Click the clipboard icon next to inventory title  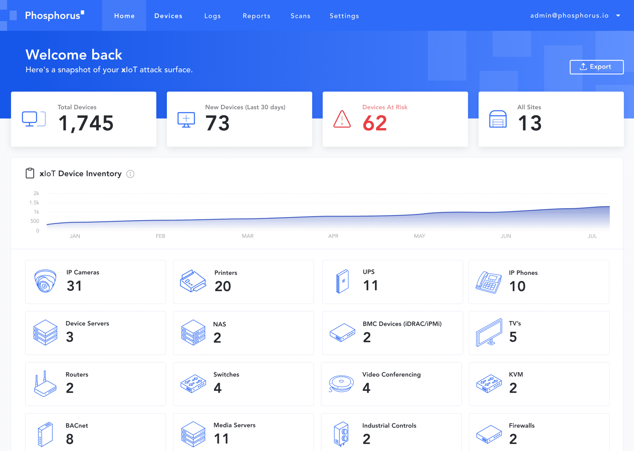(30, 173)
